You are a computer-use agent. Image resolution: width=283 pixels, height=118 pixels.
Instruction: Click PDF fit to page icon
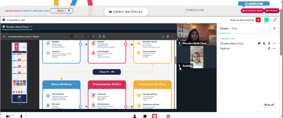(100, 37)
